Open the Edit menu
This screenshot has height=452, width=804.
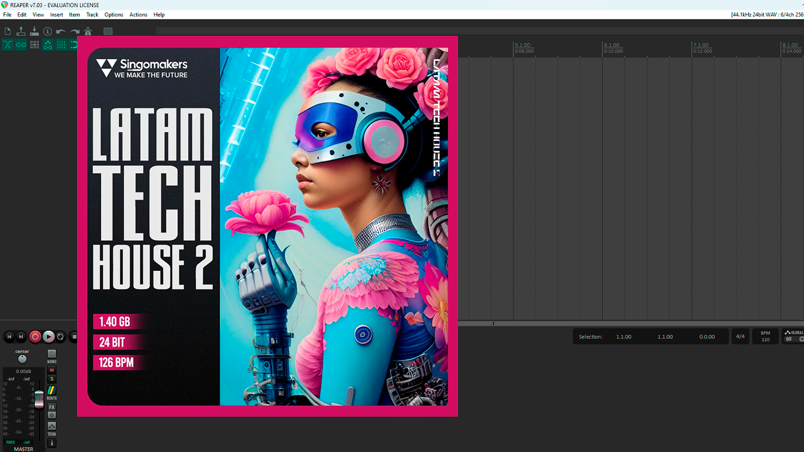22,15
